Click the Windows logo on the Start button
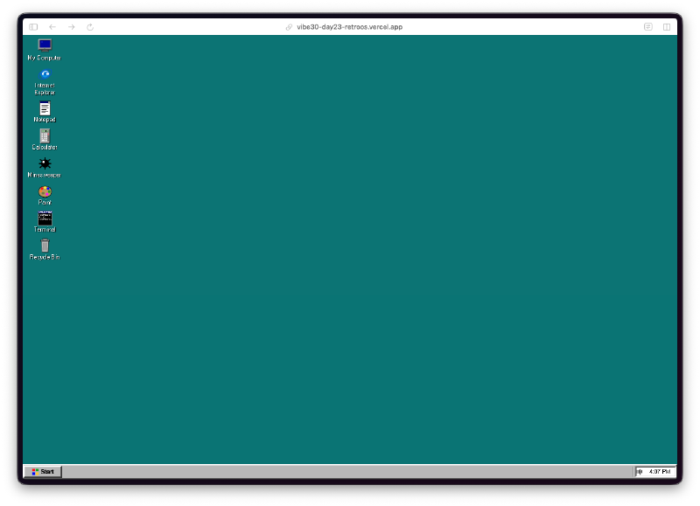The height and width of the screenshot is (506, 700). coord(35,471)
